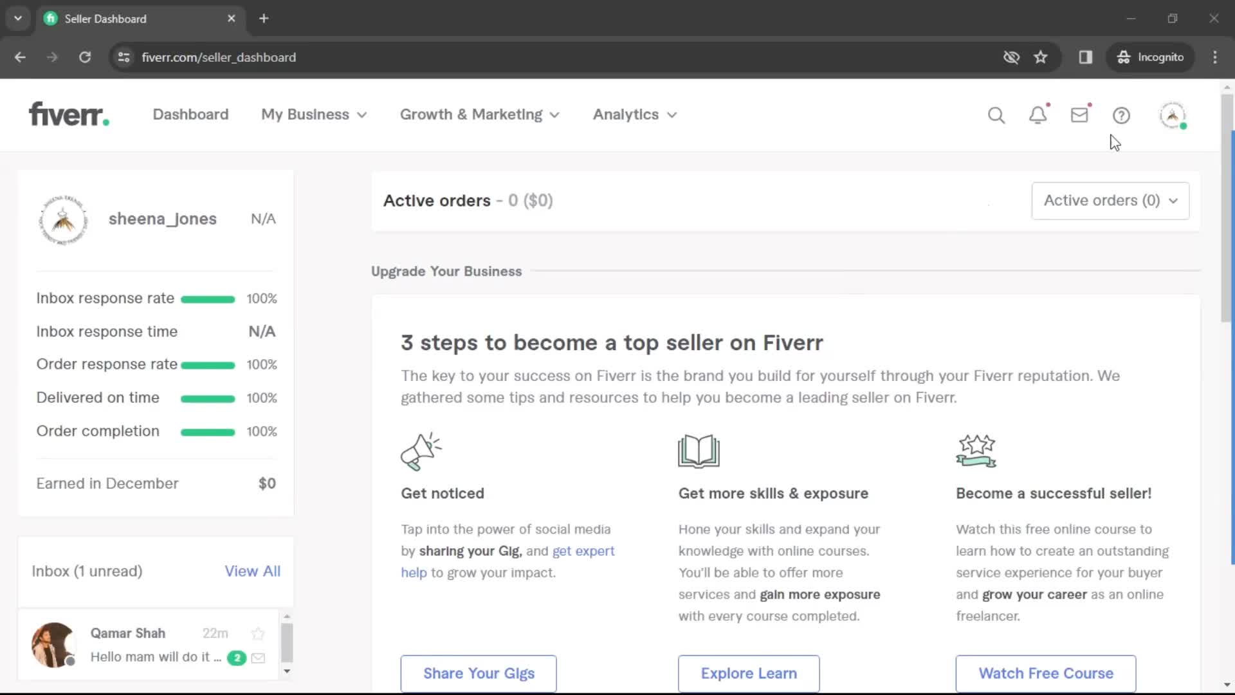Click the Watch Free Course button
The height and width of the screenshot is (695, 1235).
[x=1046, y=673]
